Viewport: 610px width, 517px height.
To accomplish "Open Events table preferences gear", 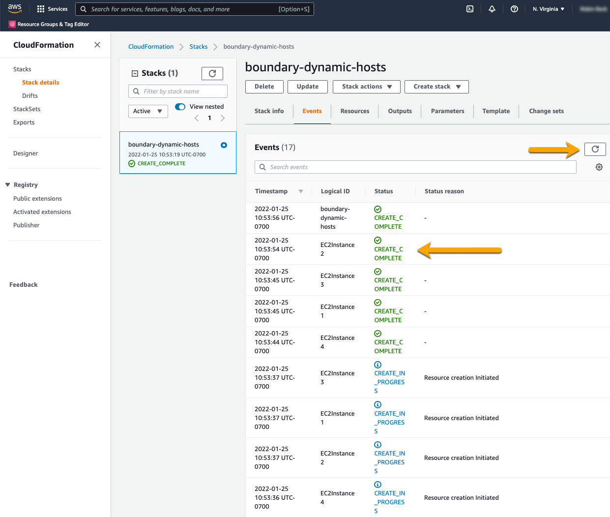I will click(599, 167).
